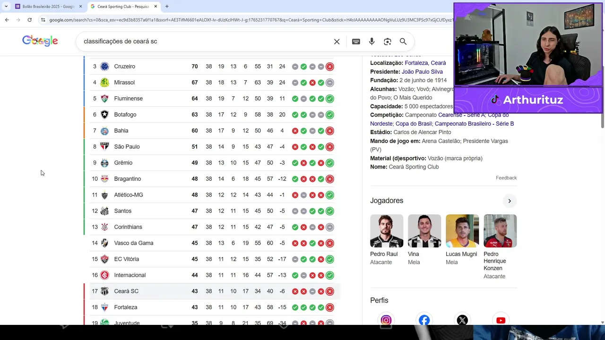Click the Jogadores heading
Screen dimensions: 605x340
click(x=387, y=201)
